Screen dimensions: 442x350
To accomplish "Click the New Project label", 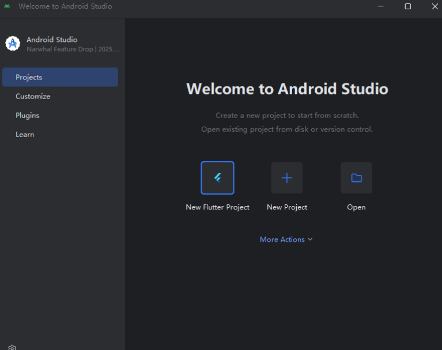I will [x=286, y=207].
